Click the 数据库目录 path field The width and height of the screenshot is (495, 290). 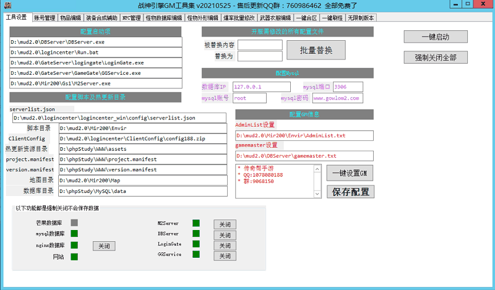[x=143, y=191]
